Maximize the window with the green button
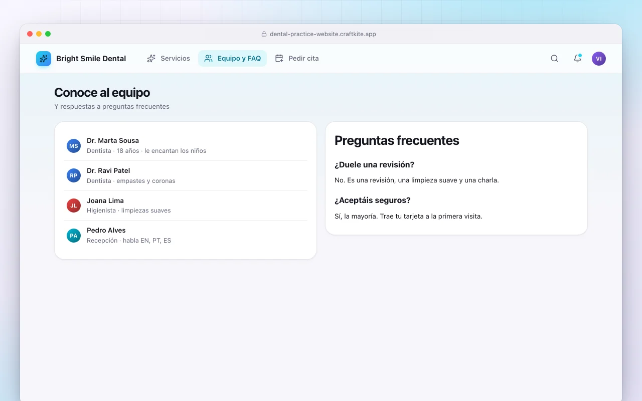Viewport: 642px width, 401px height. pos(48,34)
